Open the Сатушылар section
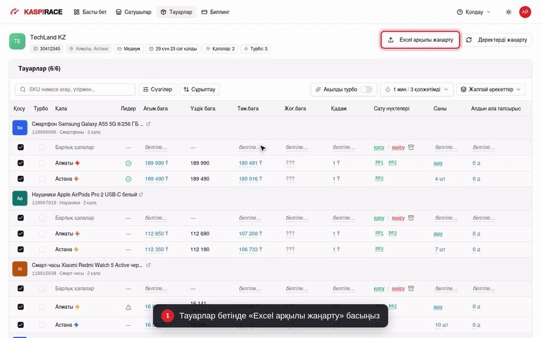The width and height of the screenshot is (541, 338). (134, 12)
